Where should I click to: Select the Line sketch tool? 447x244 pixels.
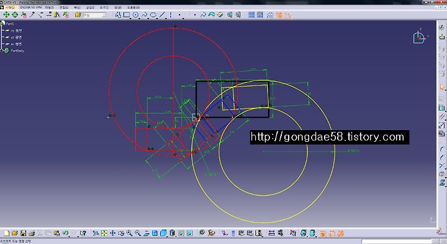[162, 15]
